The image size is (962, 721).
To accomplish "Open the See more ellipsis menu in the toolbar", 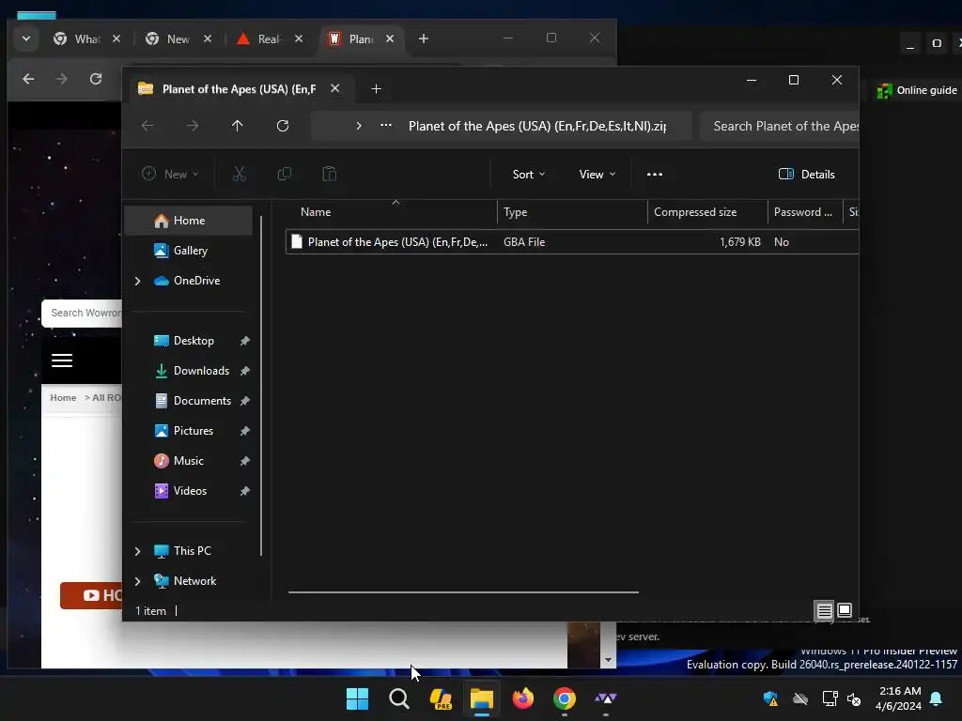I will pos(655,174).
